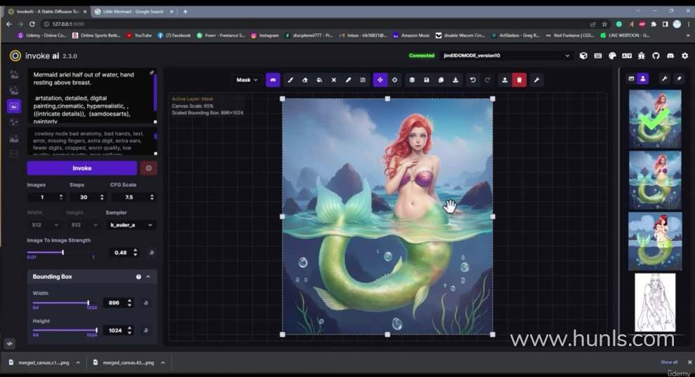
Task: Switch to the Training tab in sidebar
Action: pos(14,154)
